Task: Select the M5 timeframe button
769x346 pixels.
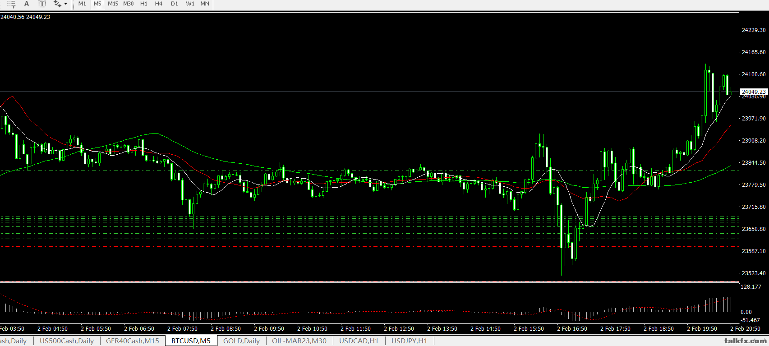Action: tap(97, 4)
